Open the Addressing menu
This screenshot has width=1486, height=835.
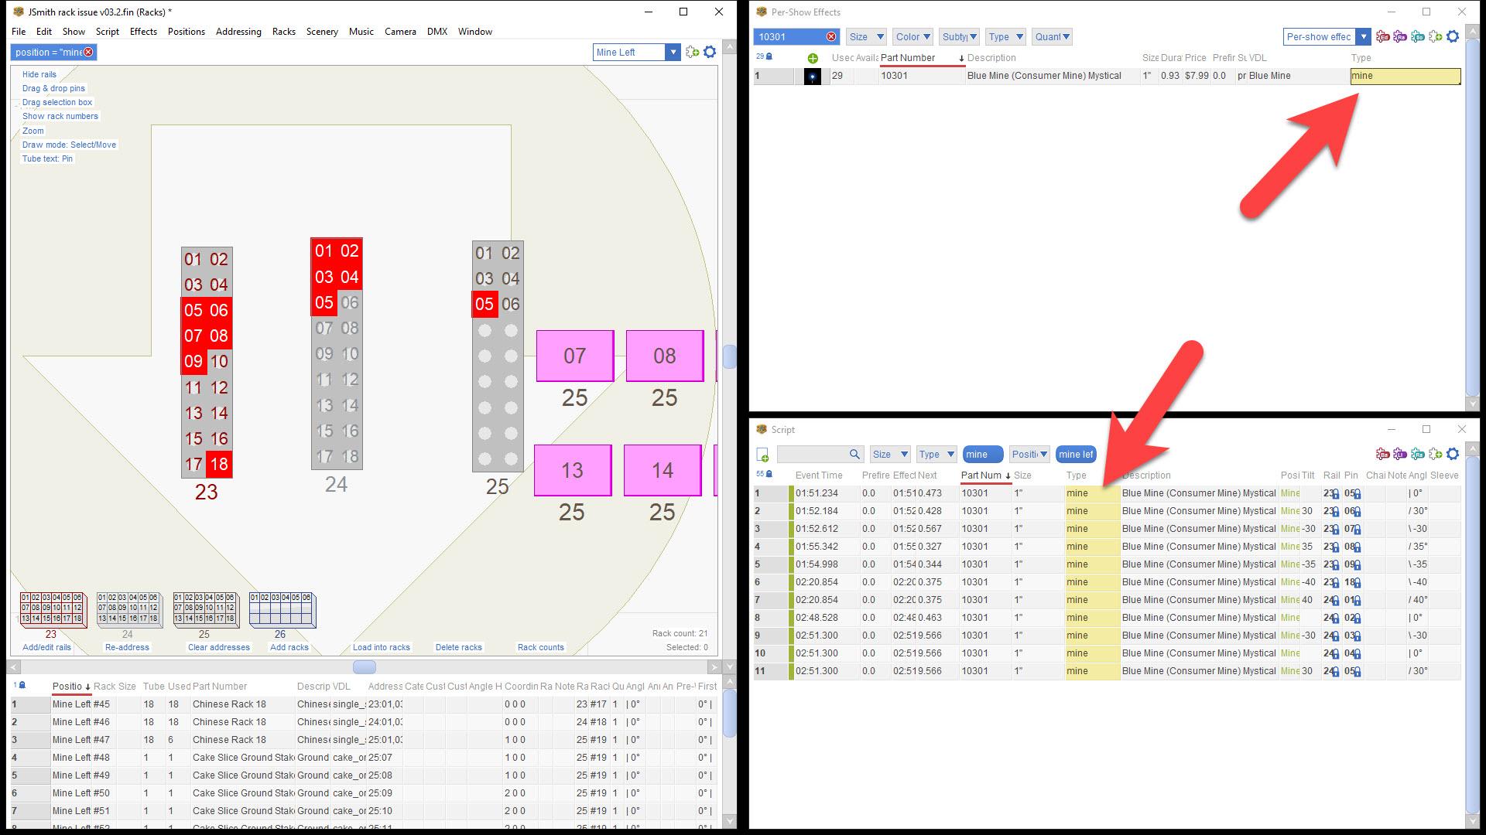click(238, 32)
